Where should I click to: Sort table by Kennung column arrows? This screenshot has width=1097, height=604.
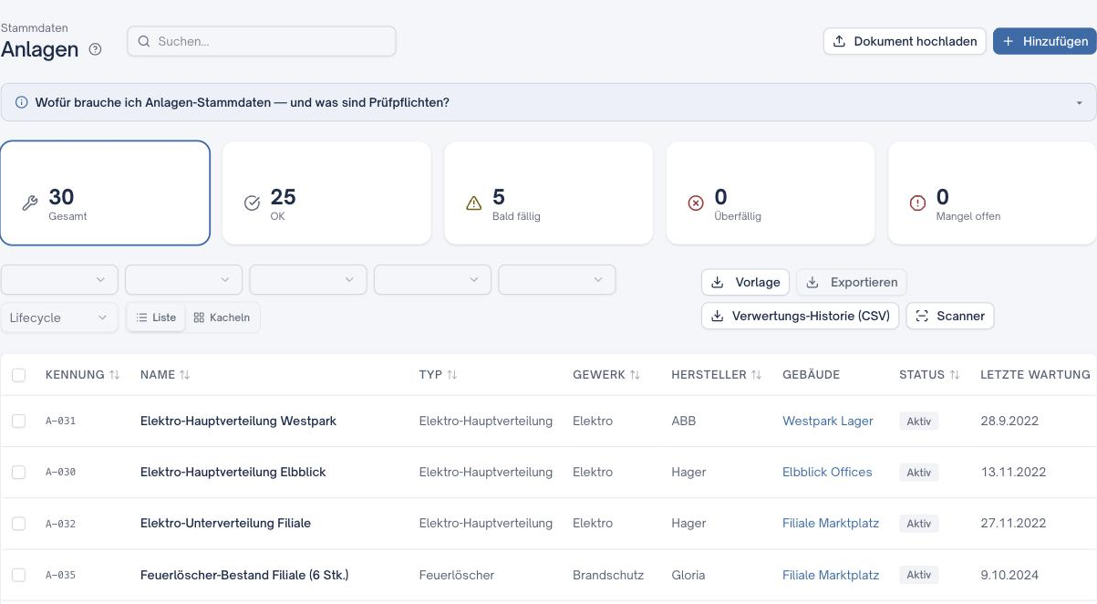tap(114, 375)
